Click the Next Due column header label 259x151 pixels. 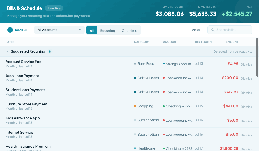point(202,42)
